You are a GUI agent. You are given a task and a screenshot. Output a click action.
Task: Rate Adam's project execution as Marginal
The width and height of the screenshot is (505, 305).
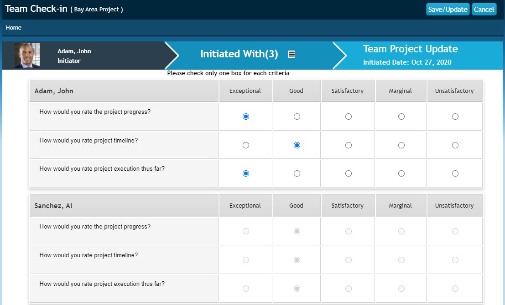click(x=401, y=173)
